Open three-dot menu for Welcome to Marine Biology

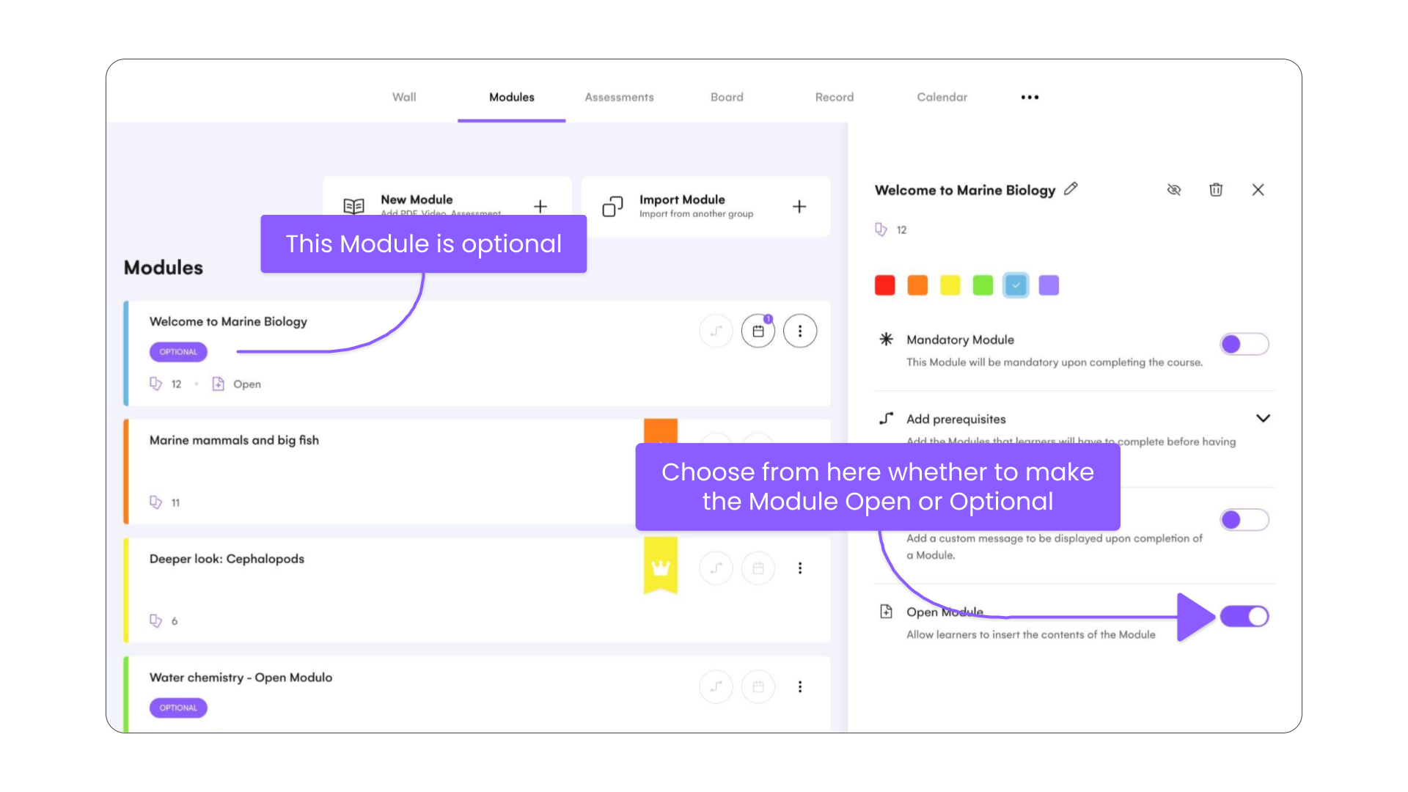800,331
